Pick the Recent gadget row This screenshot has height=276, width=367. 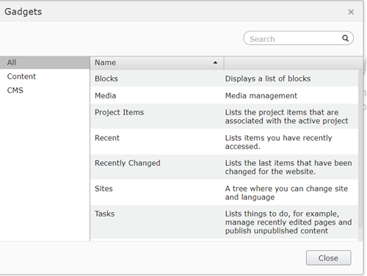pos(224,142)
